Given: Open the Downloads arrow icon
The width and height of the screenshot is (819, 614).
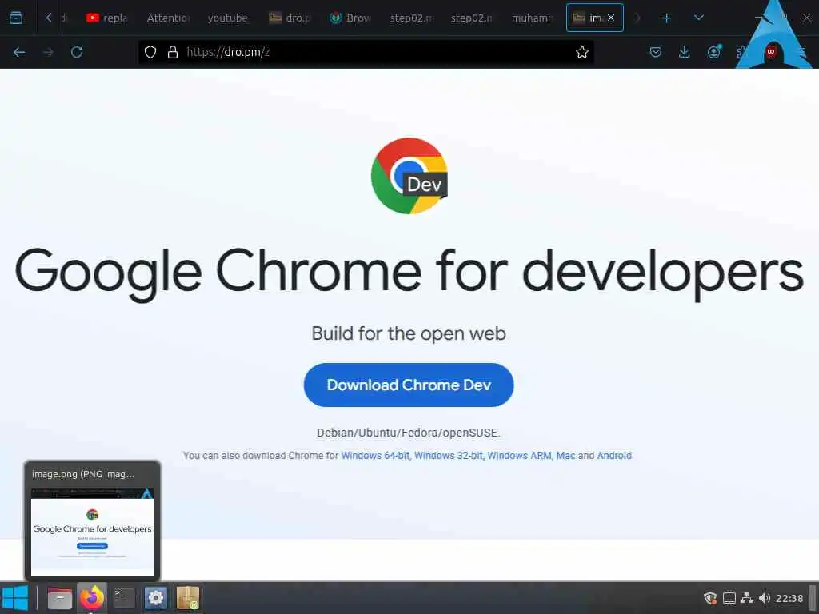Looking at the screenshot, I should point(685,52).
